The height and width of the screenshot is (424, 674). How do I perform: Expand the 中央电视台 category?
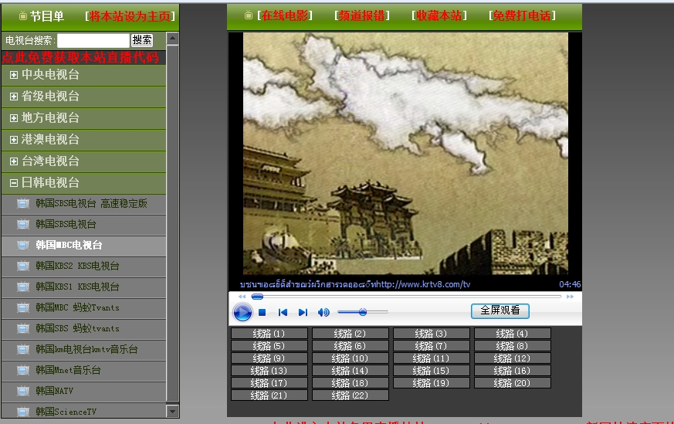14,75
